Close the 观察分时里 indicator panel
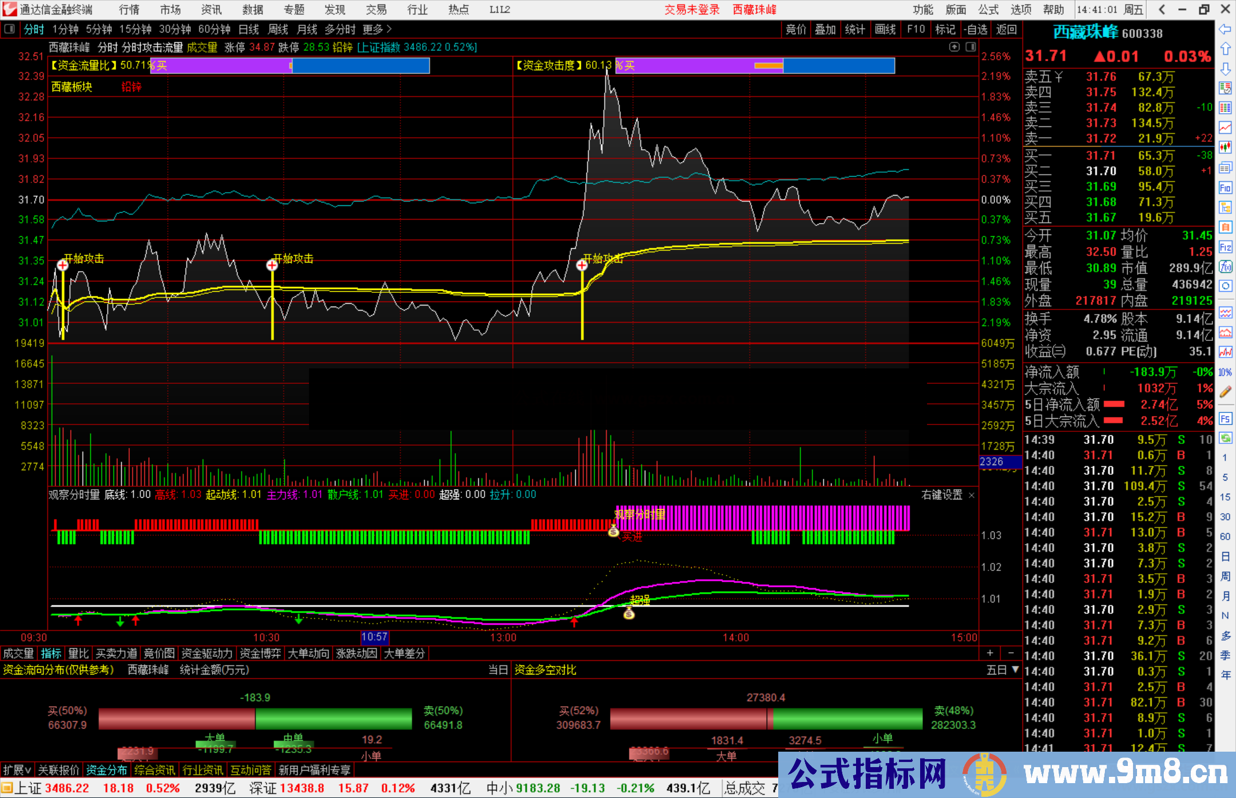Screen dimensions: 1236x798 tap(972, 495)
